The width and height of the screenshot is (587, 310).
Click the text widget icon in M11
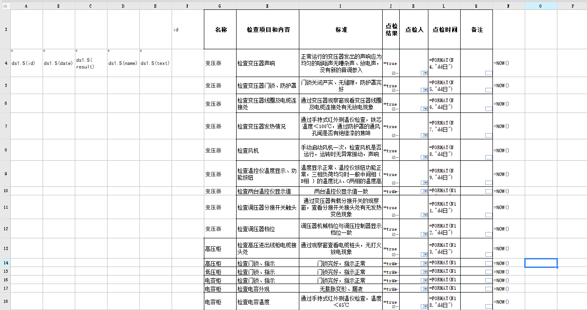coord(488,215)
